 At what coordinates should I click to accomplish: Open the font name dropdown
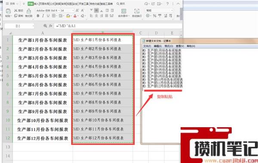click(59, 10)
